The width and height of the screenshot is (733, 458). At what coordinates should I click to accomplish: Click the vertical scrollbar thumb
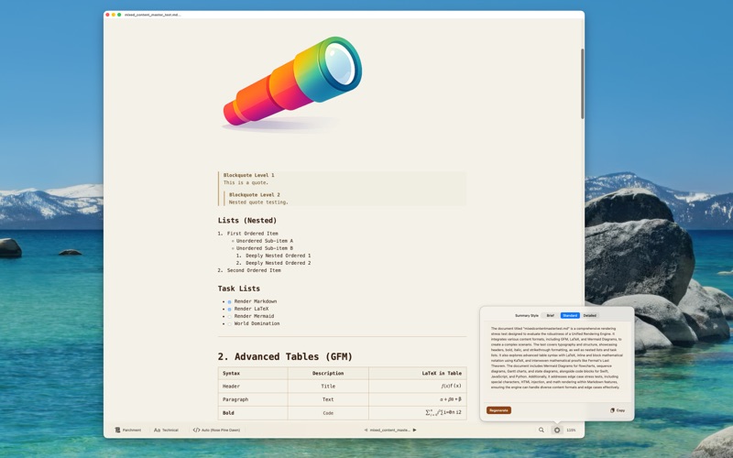click(583, 83)
